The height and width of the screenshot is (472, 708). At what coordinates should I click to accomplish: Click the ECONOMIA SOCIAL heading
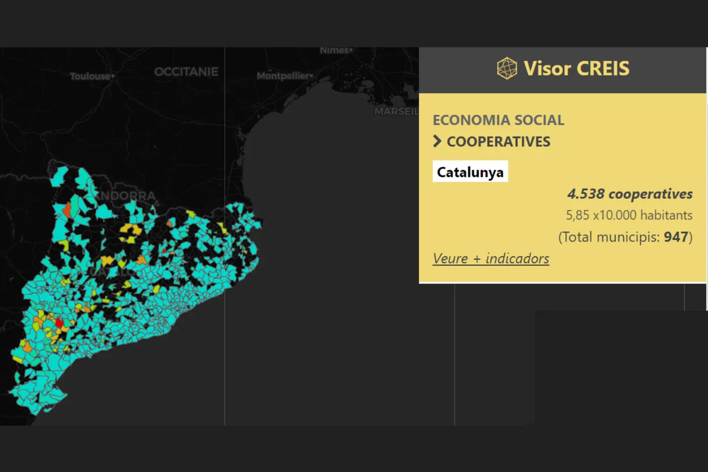(x=499, y=120)
